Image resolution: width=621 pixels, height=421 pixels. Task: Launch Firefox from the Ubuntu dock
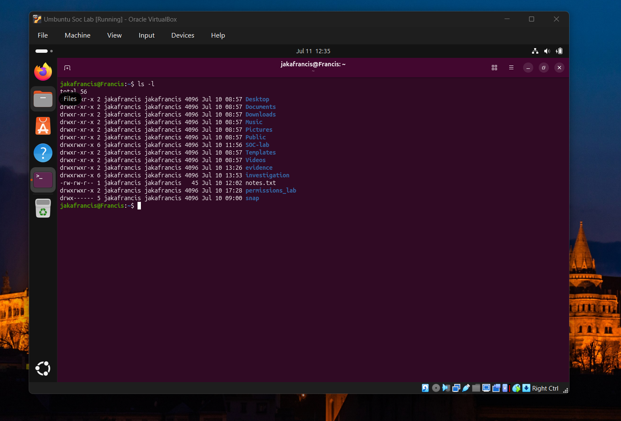pos(43,72)
